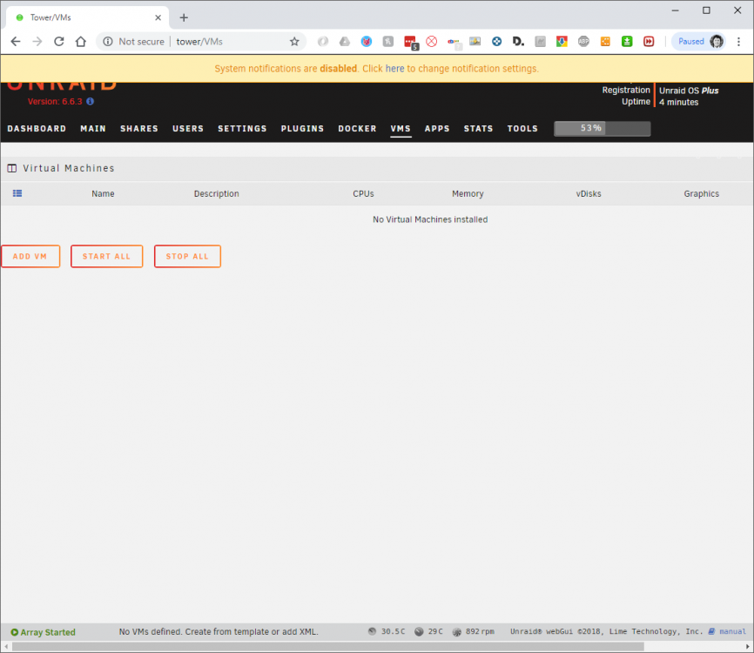Open a new browser tab
This screenshot has height=653, width=754.
tap(184, 17)
